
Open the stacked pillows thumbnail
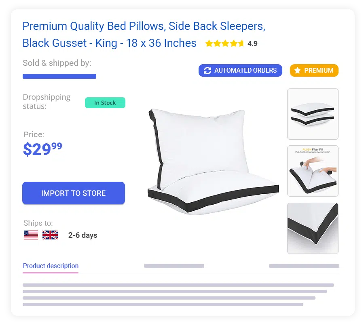[313, 114]
